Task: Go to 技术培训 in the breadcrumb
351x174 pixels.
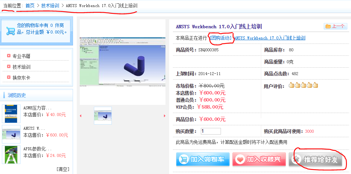Action: [x=50, y=6]
